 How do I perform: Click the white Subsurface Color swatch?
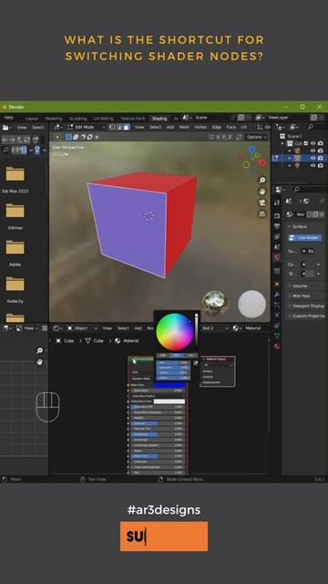[169, 401]
